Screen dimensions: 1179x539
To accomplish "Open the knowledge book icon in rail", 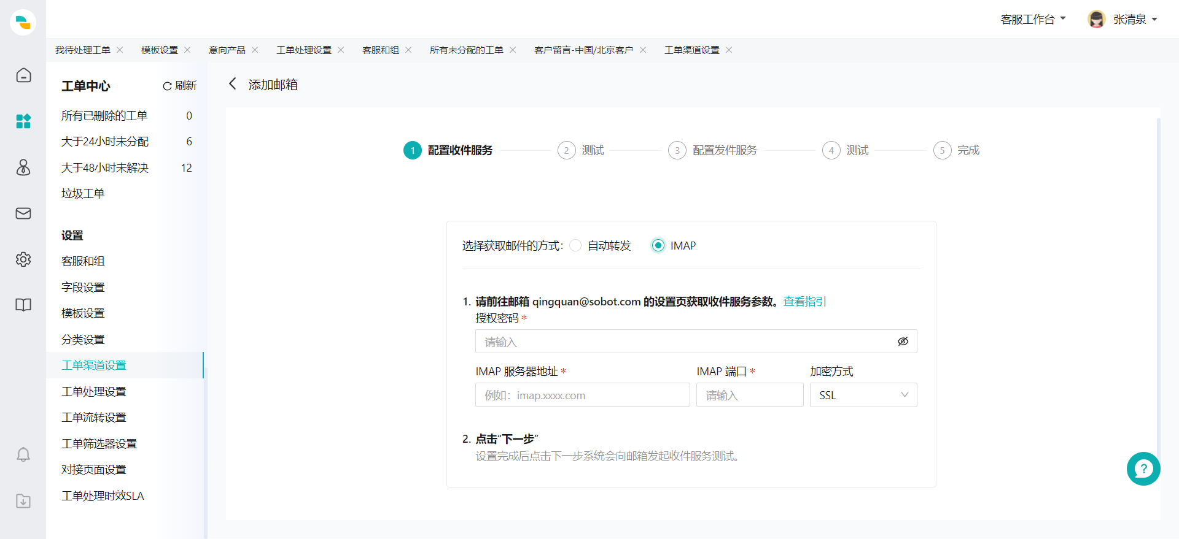I will coord(23,305).
